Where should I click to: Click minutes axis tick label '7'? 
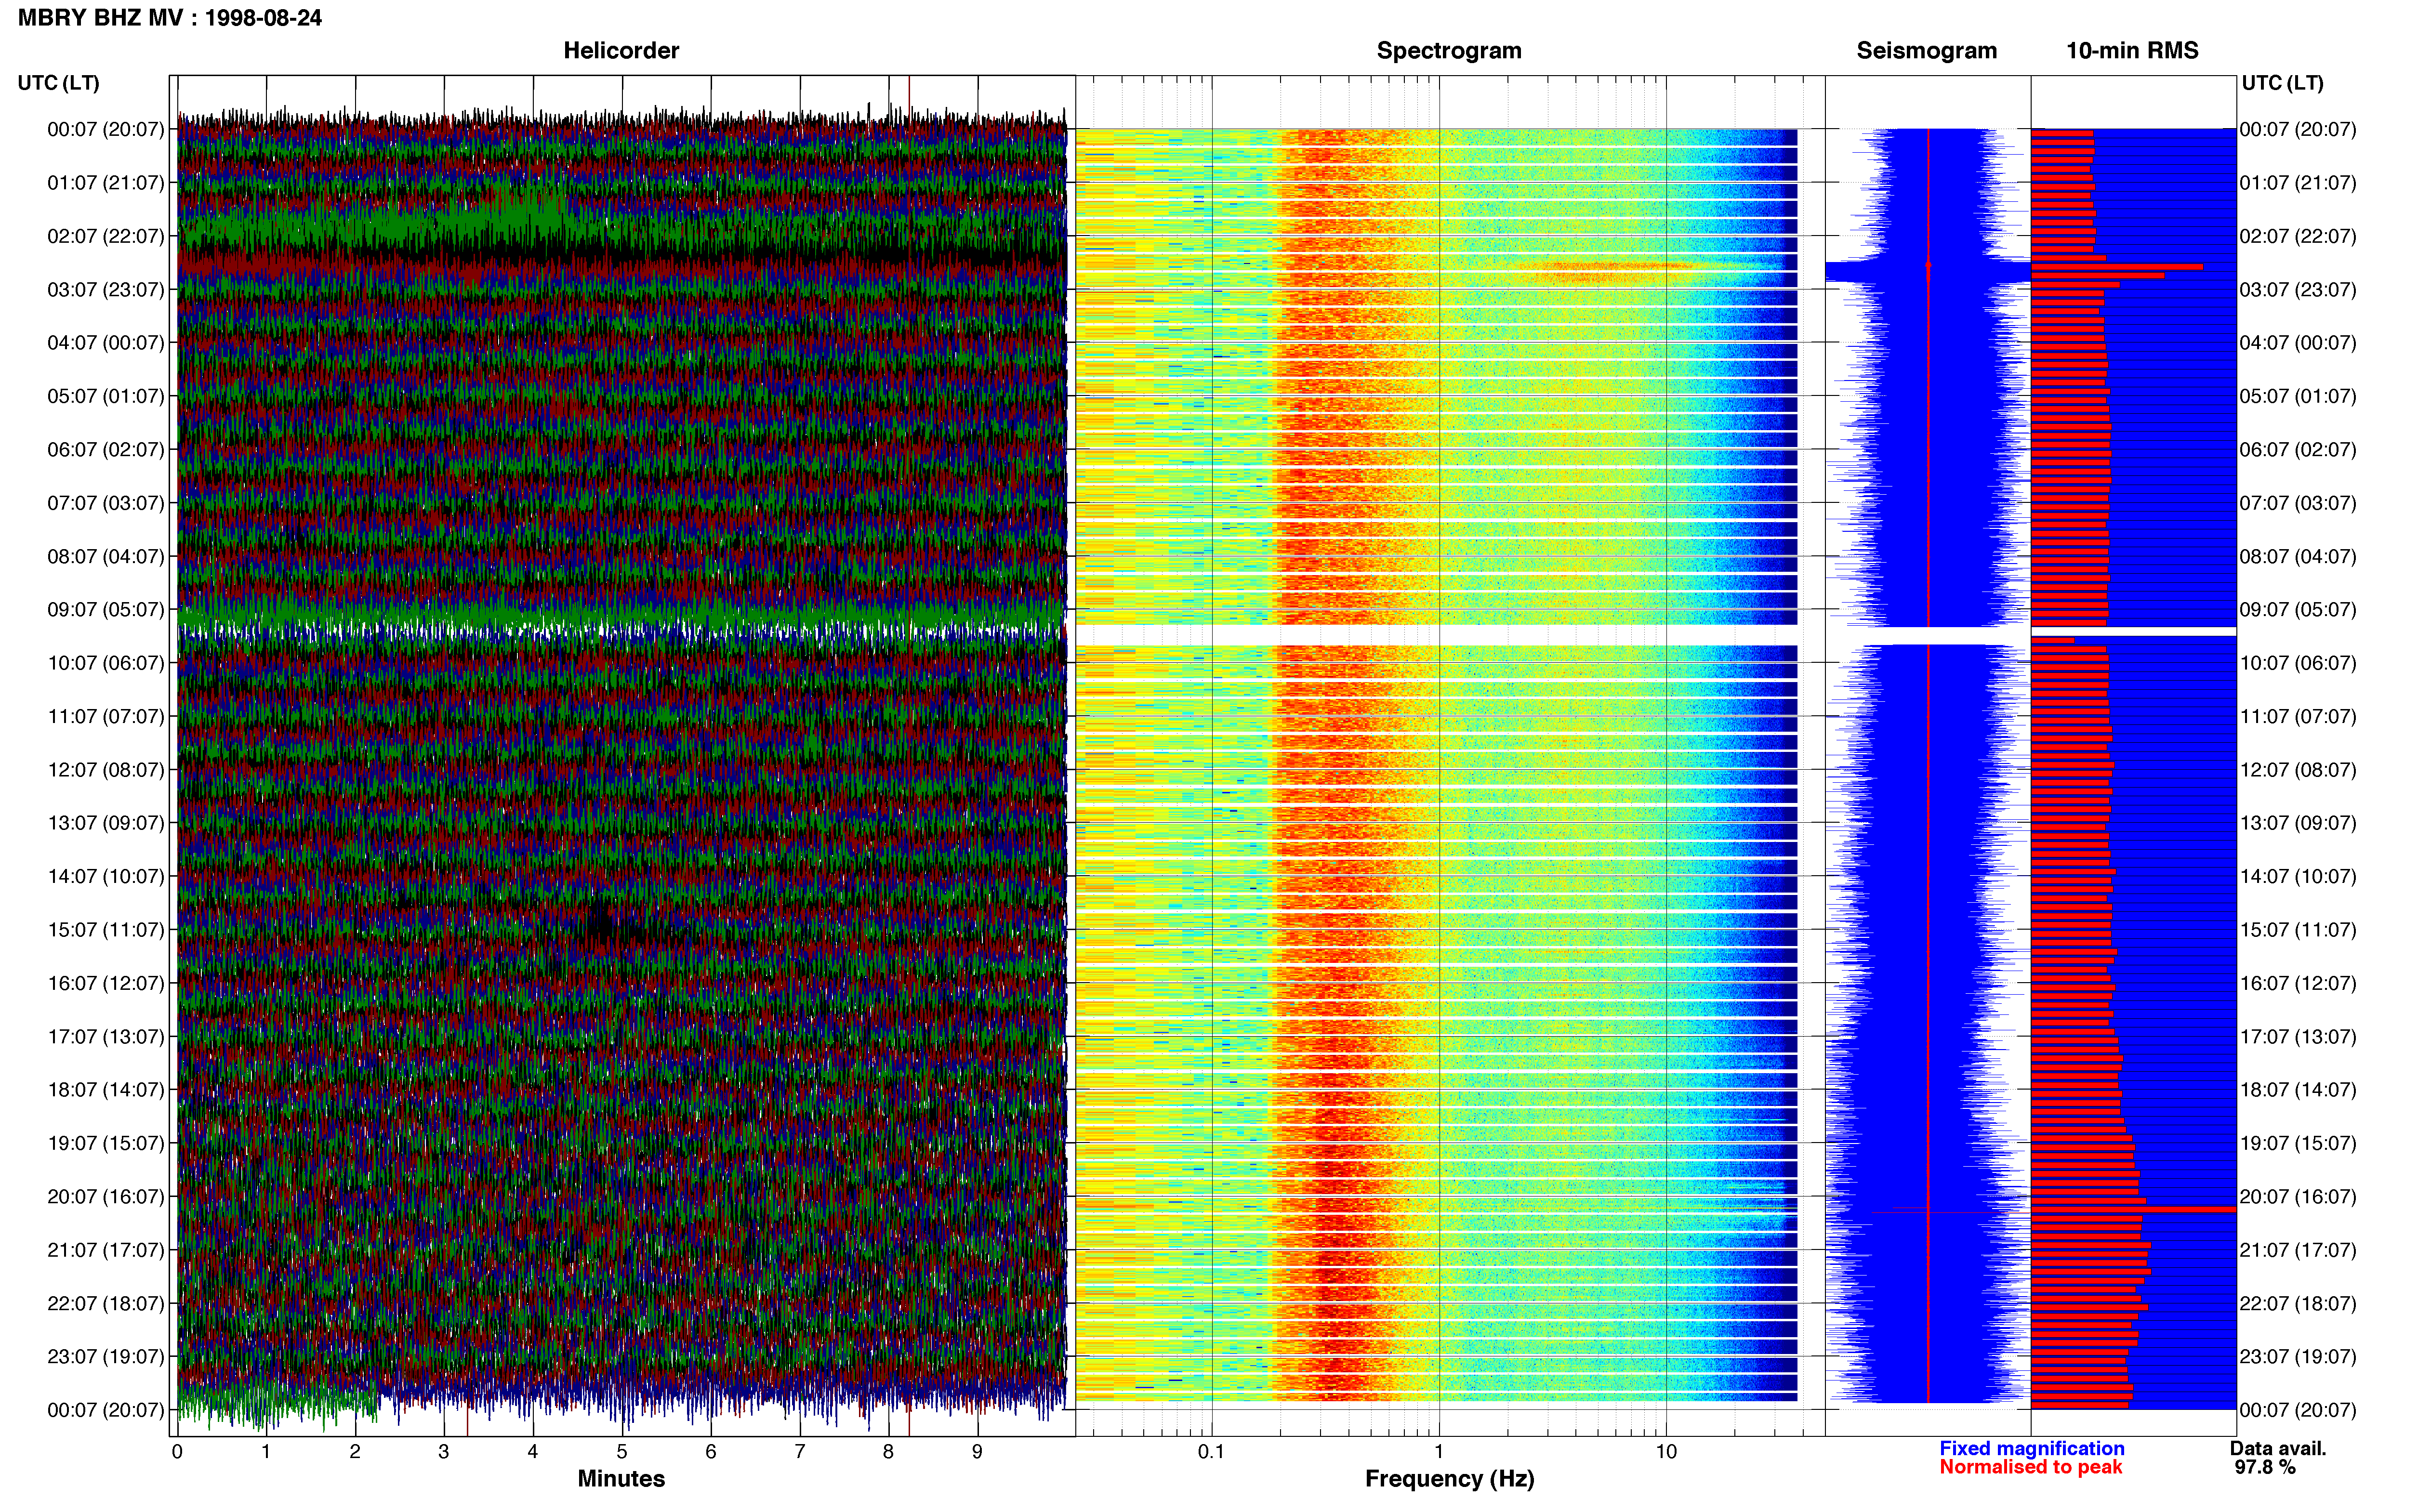click(x=800, y=1452)
